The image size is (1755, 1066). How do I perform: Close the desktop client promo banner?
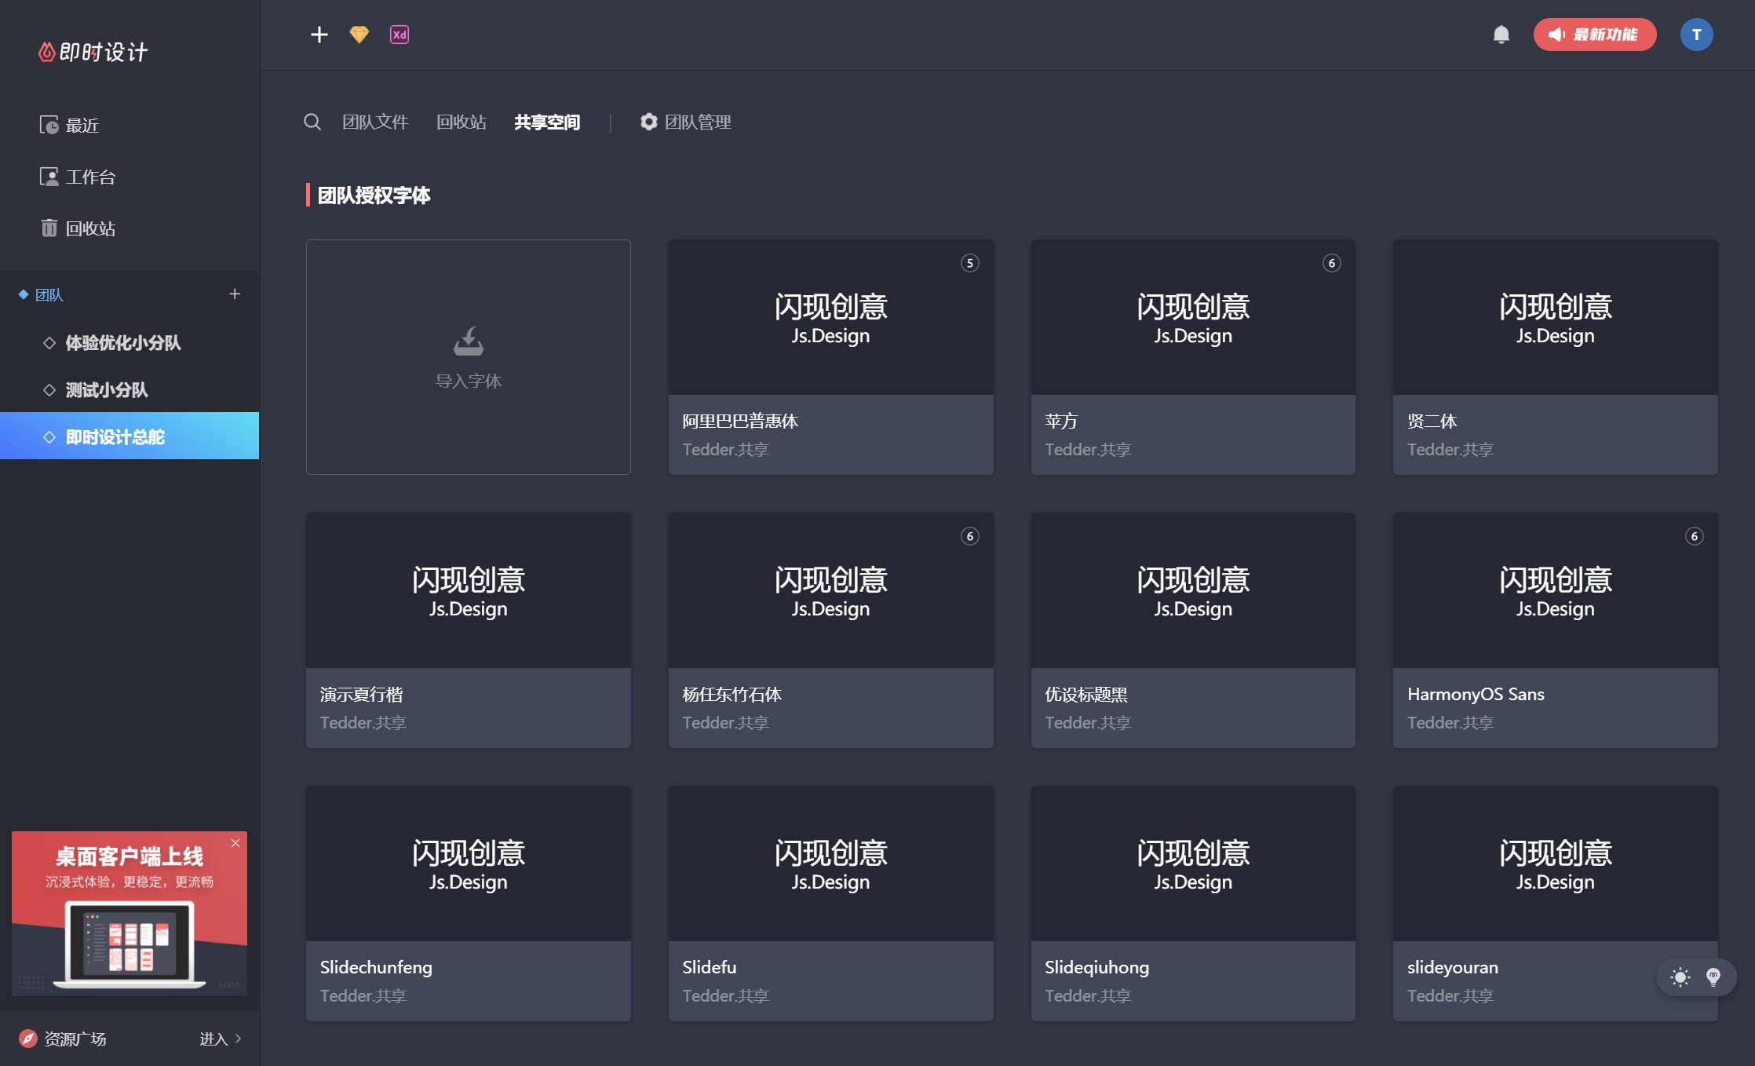[x=235, y=843]
